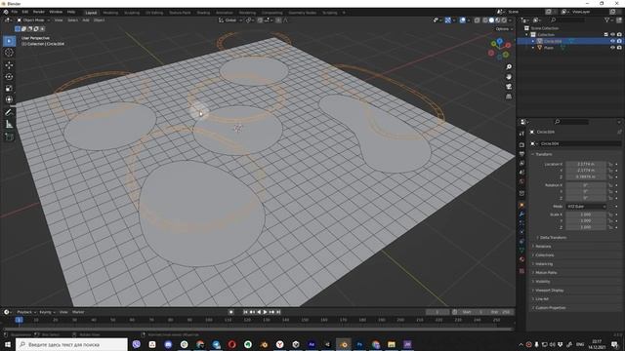The image size is (625, 351).
Task: Click Windows search box on taskbar
Action: (x=71, y=344)
